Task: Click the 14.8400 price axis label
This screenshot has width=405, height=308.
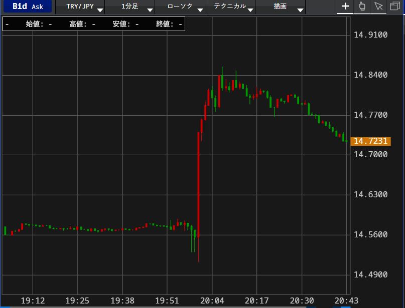Action: 370,75
